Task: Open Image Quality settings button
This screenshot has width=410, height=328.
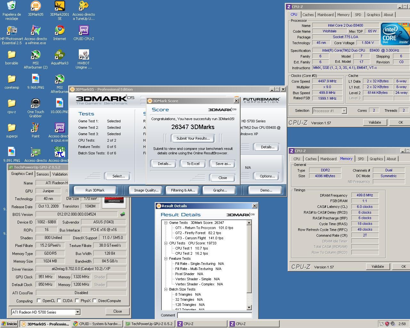Action: pos(146,190)
